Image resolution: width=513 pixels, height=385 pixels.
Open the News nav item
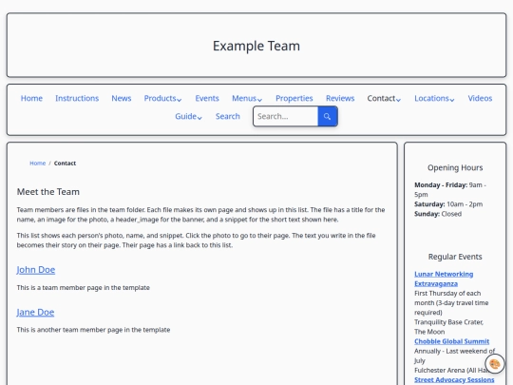[122, 98]
